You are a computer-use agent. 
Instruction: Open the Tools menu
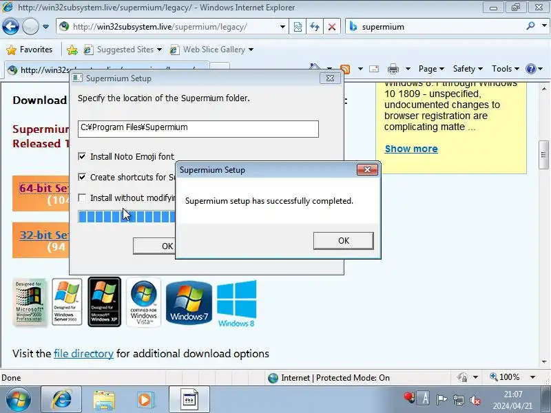(x=505, y=69)
